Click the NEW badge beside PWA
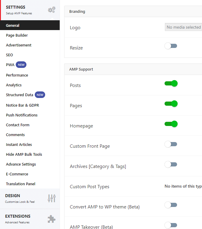Image resolution: width=202 pixels, height=229 pixels. point(21,65)
